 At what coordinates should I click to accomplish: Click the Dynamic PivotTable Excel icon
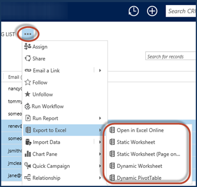112,177
